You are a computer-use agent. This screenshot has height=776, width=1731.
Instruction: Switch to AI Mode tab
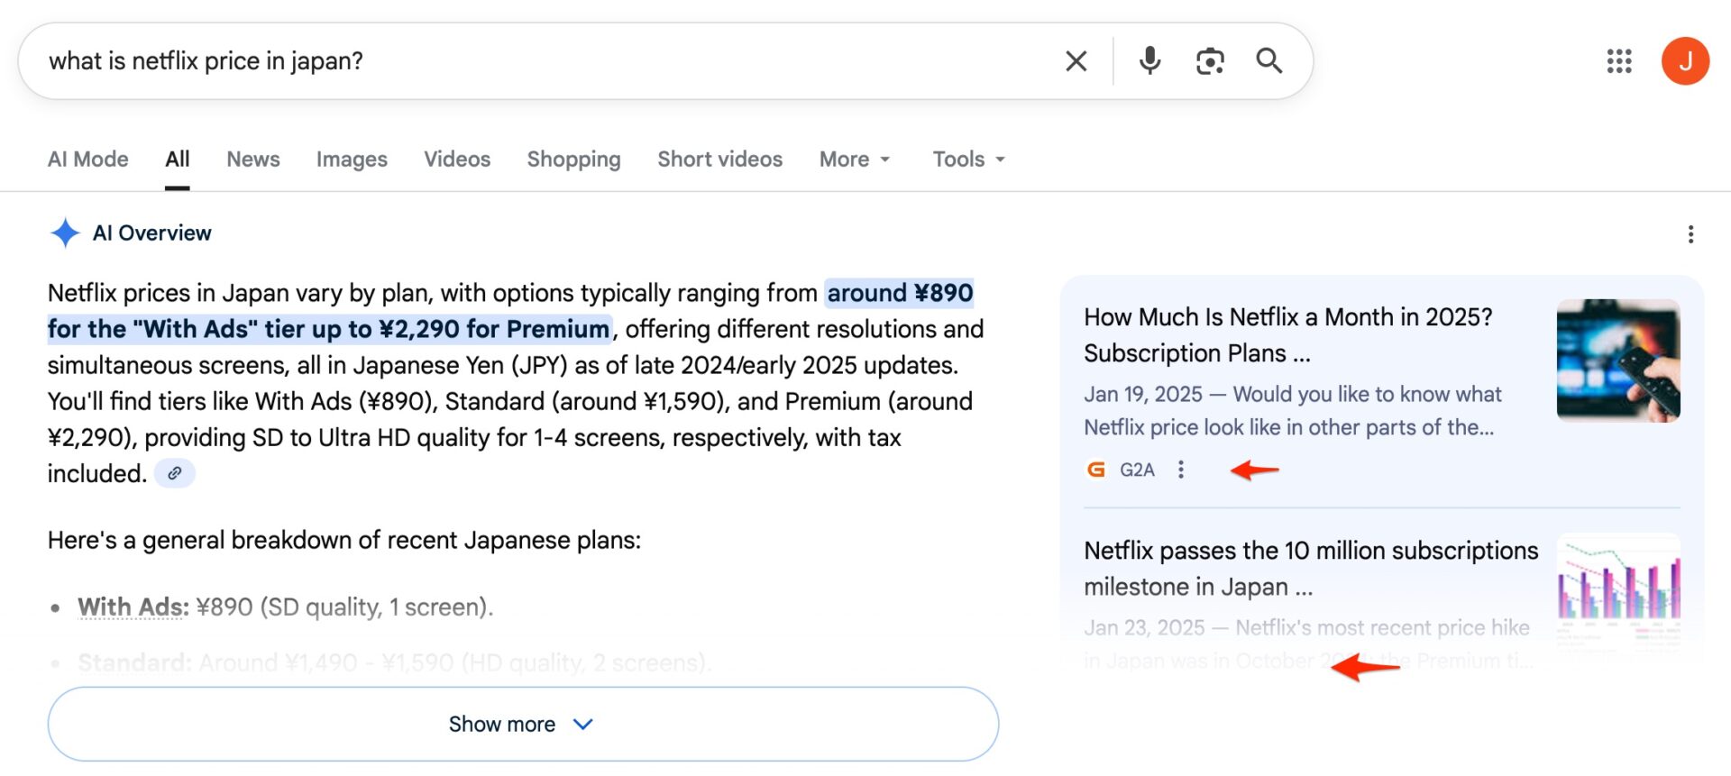point(88,160)
